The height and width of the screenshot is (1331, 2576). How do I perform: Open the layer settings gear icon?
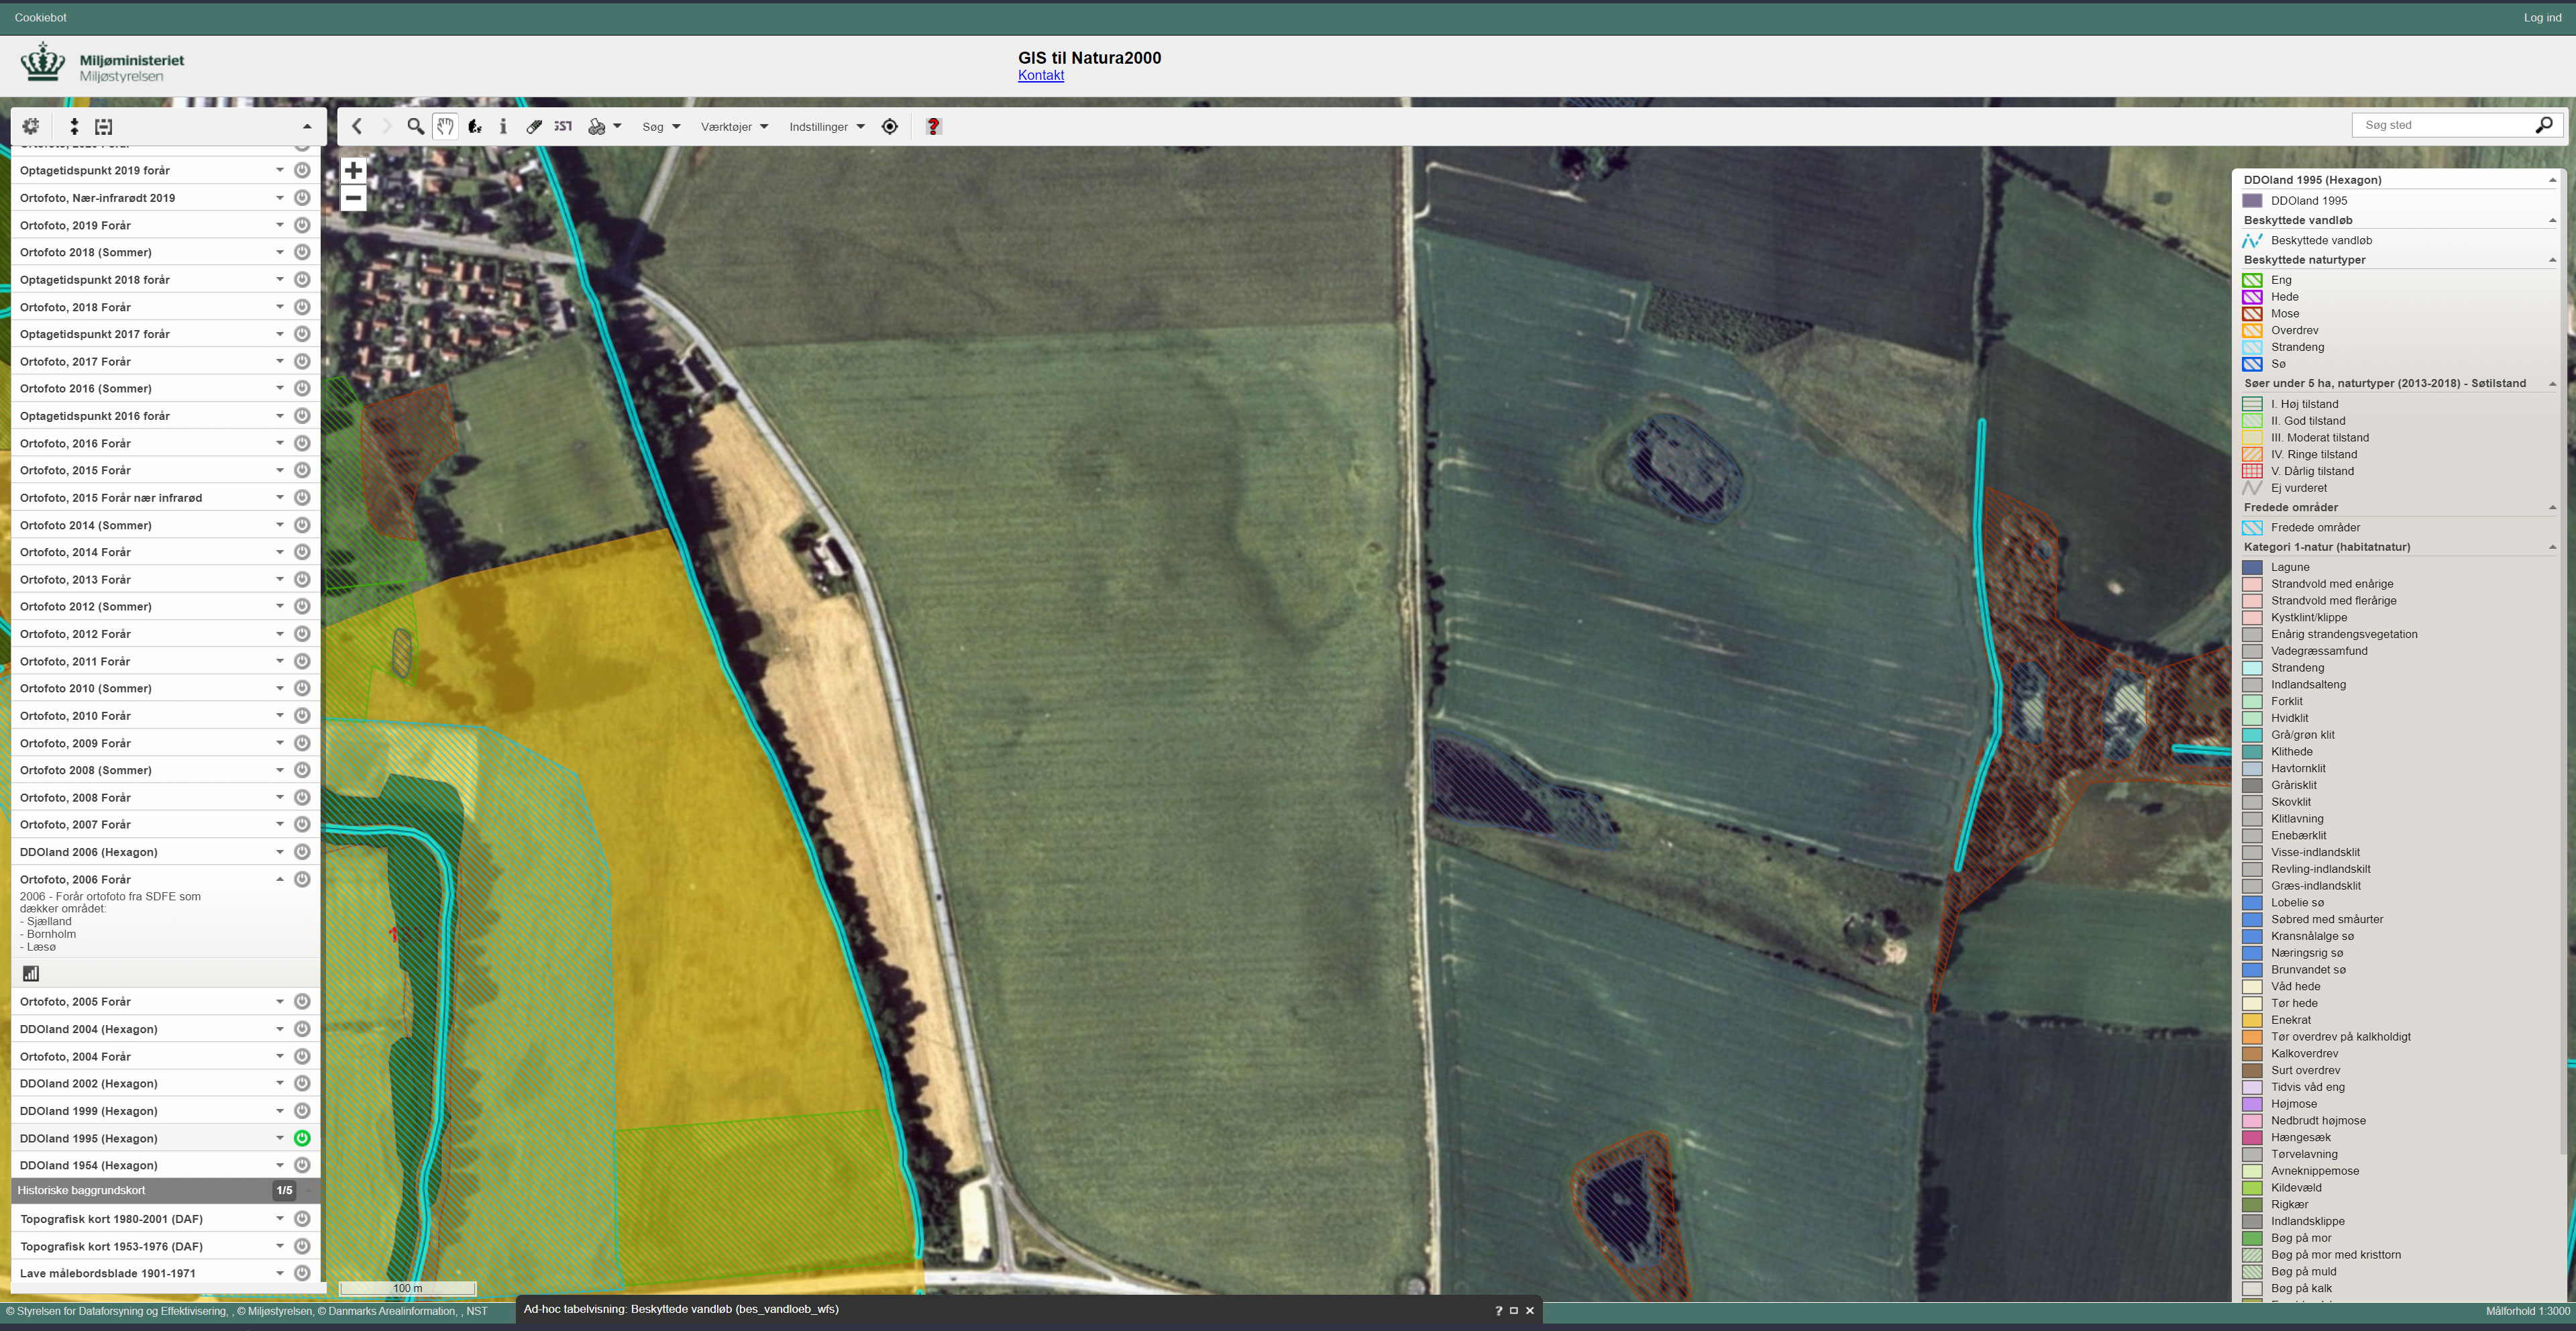31,126
